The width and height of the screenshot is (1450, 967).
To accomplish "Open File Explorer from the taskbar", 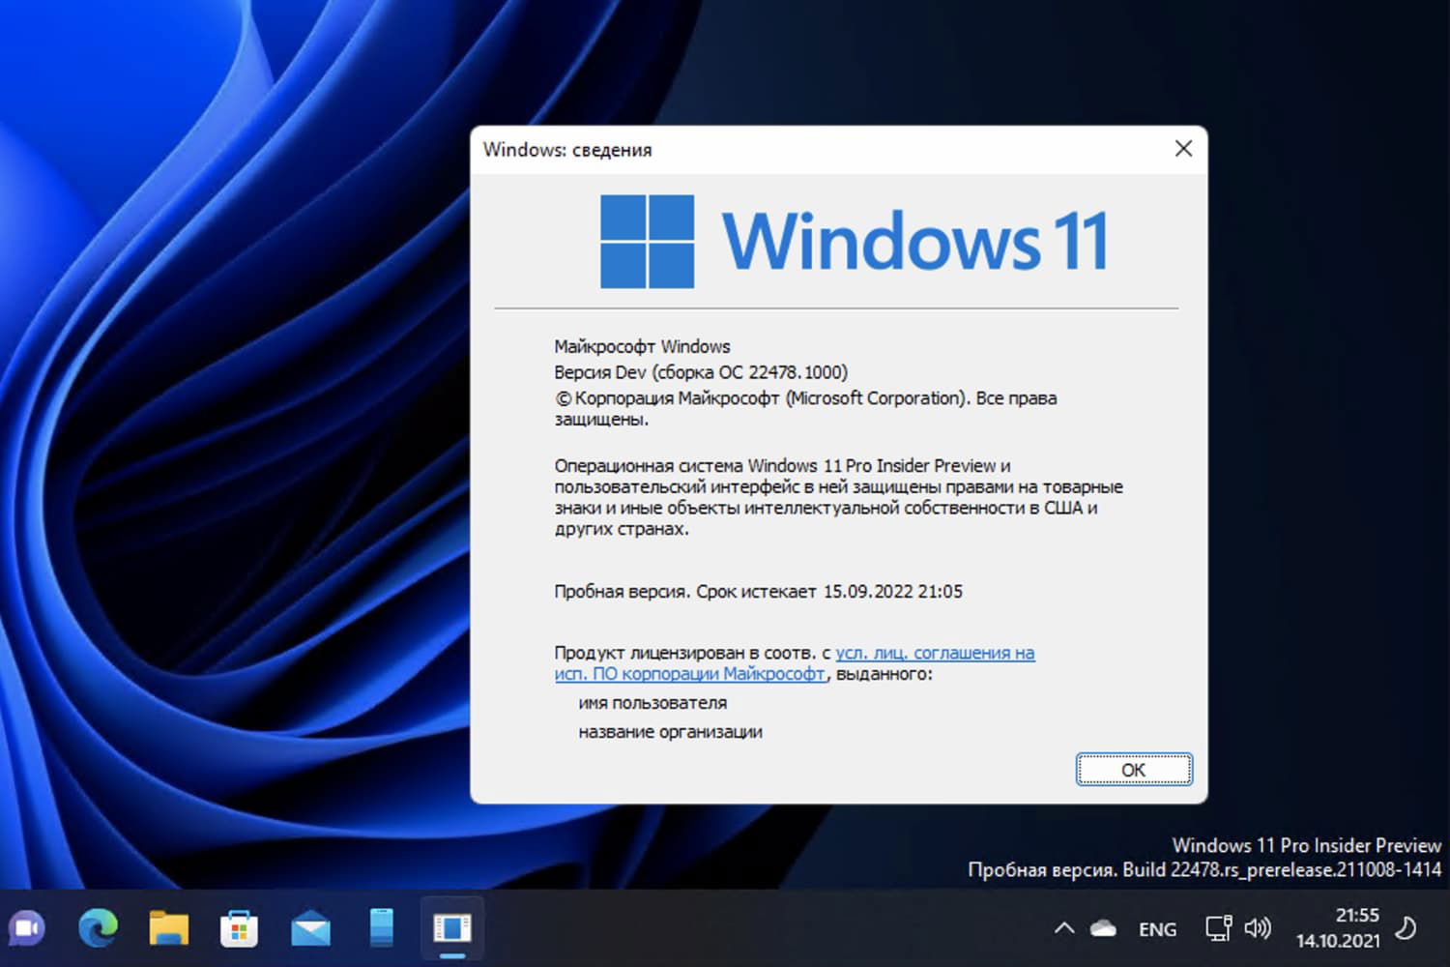I will click(x=169, y=928).
